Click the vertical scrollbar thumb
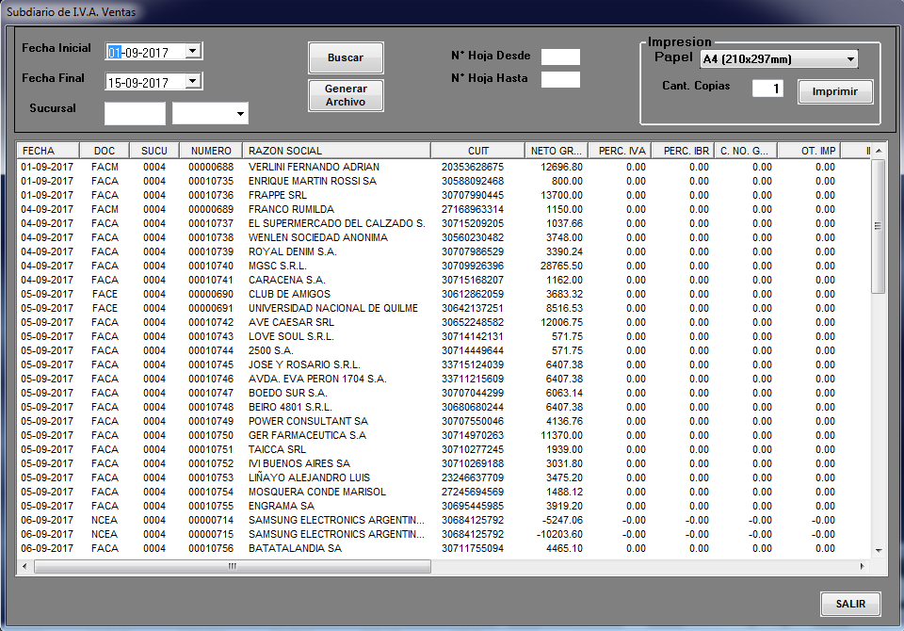904x631 pixels. [x=878, y=226]
